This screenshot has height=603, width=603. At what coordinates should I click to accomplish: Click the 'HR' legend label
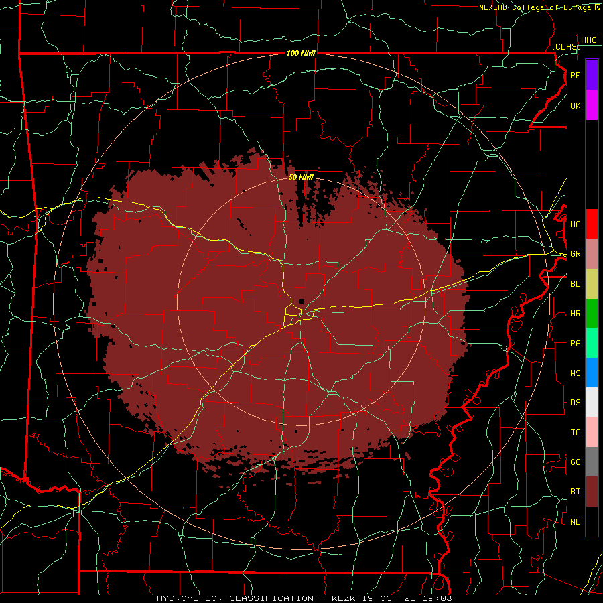pos(575,314)
